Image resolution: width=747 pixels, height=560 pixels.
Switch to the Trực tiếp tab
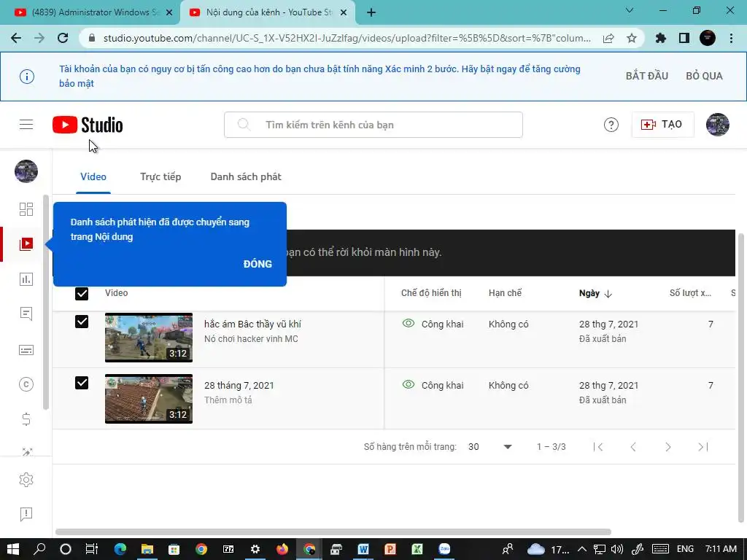(x=160, y=176)
